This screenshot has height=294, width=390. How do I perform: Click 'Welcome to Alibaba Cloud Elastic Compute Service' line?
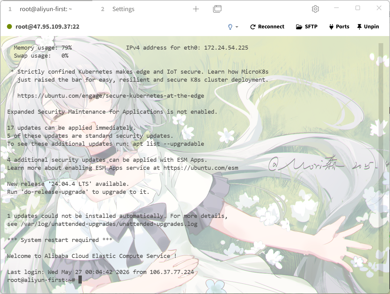point(92,256)
